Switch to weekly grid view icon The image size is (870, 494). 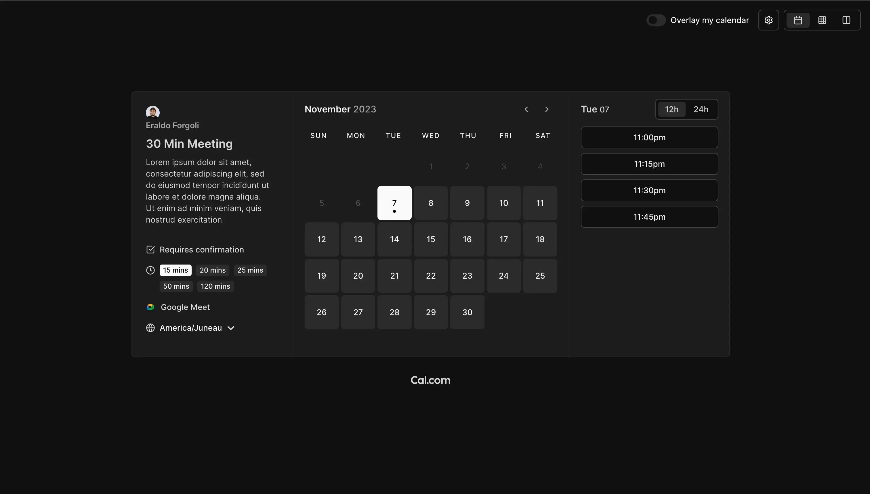(x=822, y=20)
